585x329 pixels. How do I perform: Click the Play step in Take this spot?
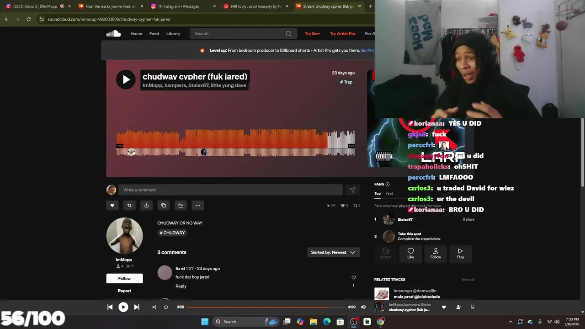(x=461, y=254)
